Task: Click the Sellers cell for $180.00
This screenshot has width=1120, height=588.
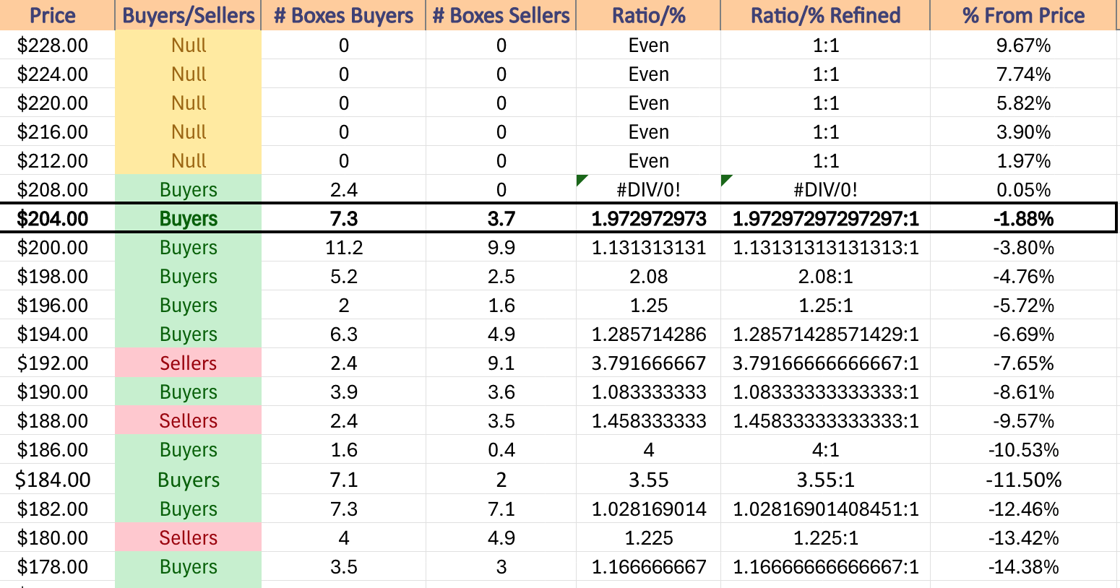Action: coord(188,537)
